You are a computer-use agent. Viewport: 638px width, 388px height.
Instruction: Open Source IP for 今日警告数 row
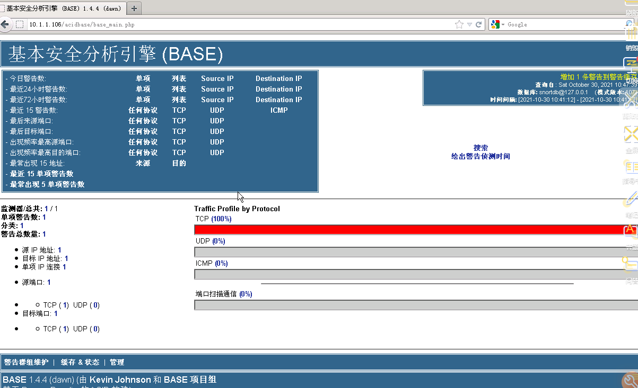pos(217,78)
